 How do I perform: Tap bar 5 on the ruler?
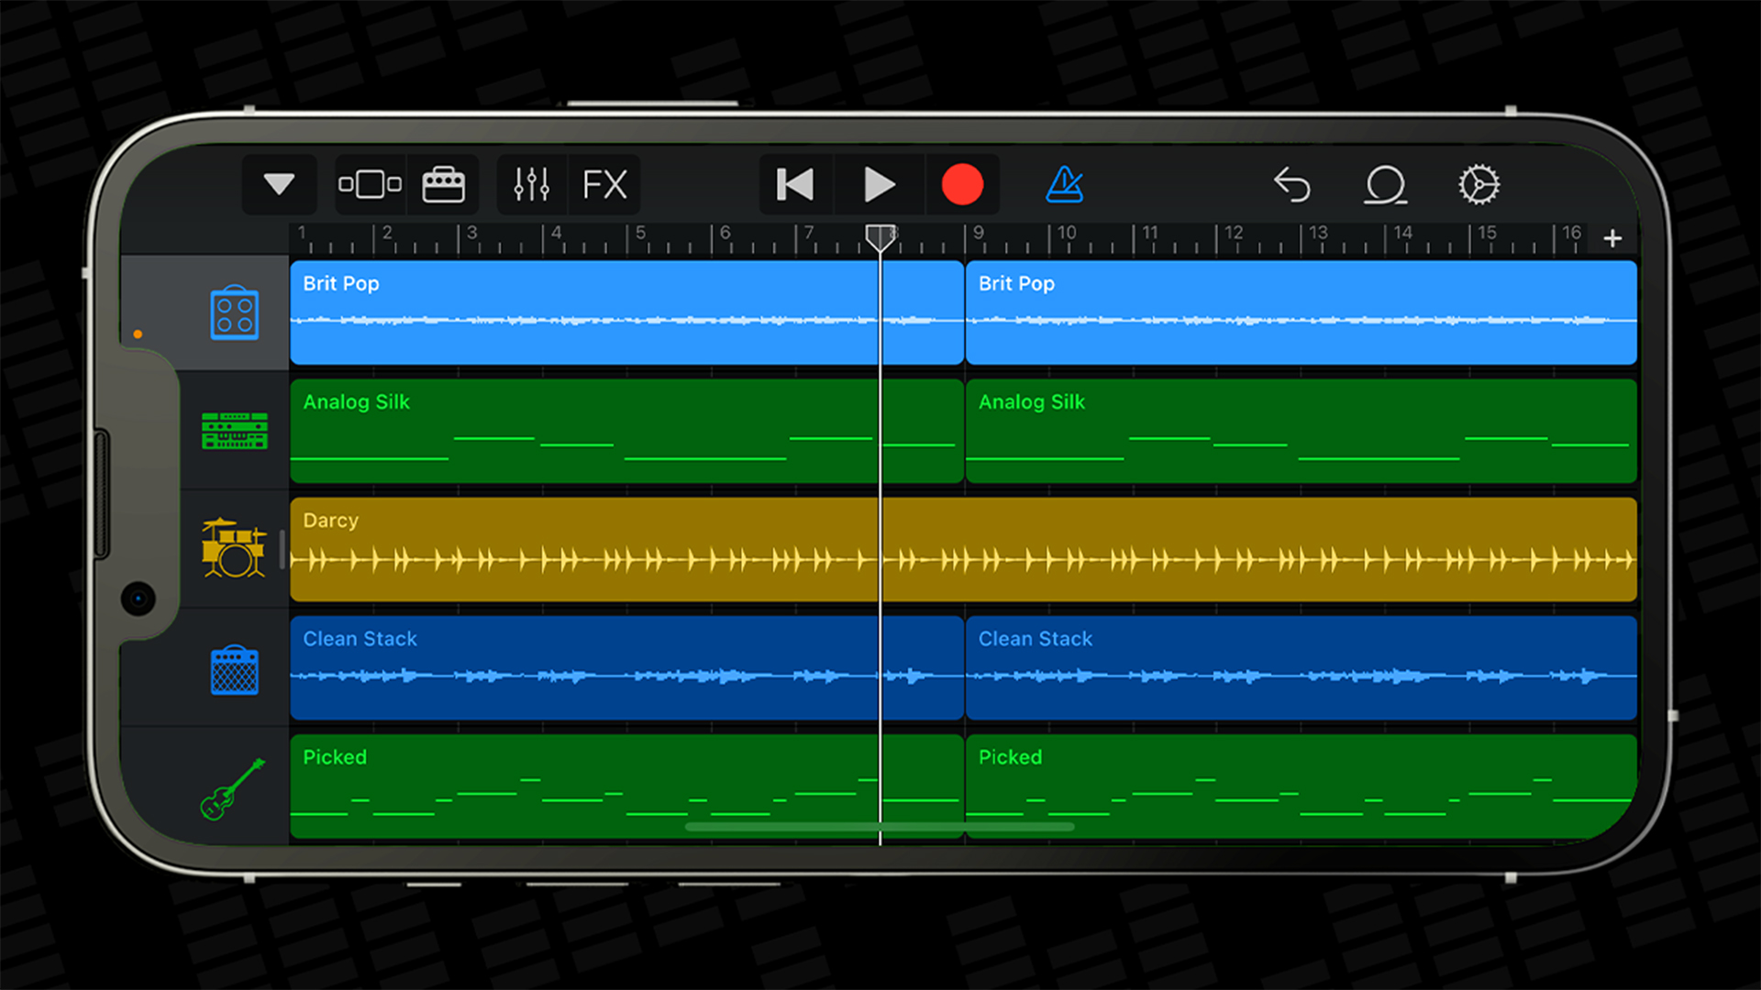[x=640, y=233]
